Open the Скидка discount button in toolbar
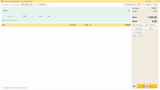160x90 pixels. pyautogui.click(x=5, y=4)
